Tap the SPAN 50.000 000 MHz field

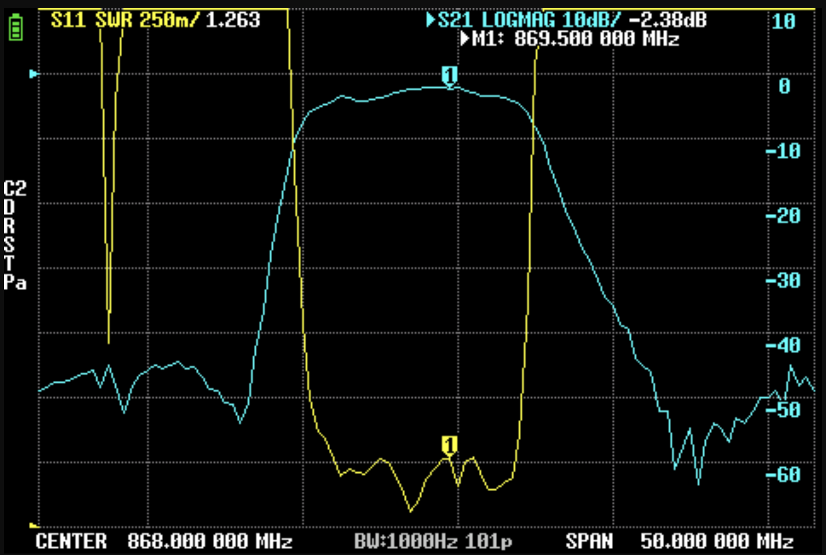[x=679, y=541]
